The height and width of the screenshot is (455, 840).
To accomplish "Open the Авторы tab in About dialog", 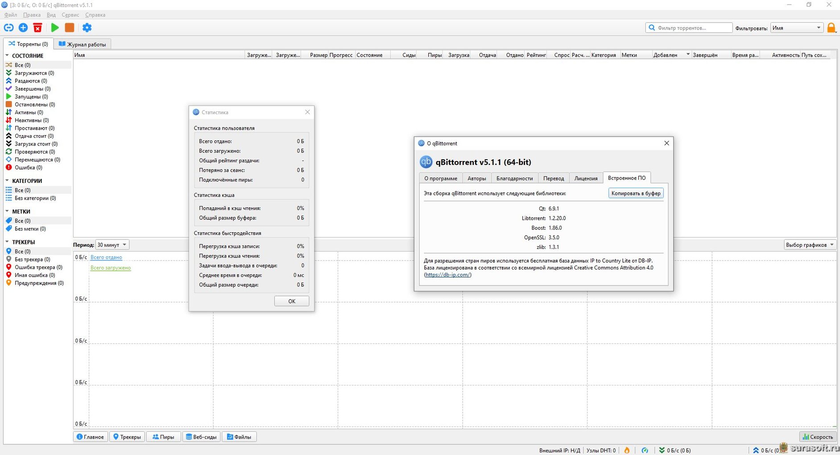I will pos(477,178).
